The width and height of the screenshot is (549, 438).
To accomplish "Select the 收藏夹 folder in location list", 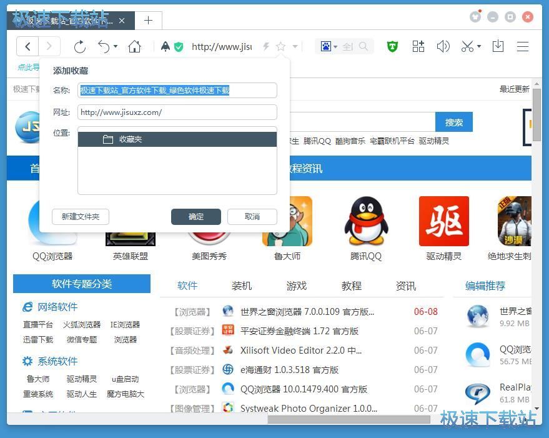I will point(177,139).
